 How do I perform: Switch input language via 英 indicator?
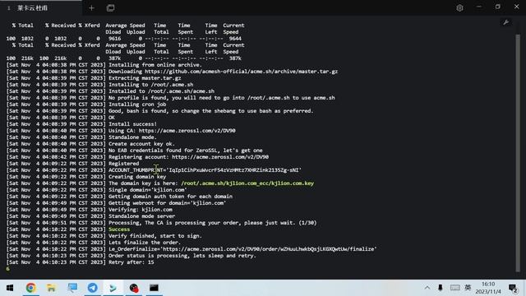click(468, 288)
